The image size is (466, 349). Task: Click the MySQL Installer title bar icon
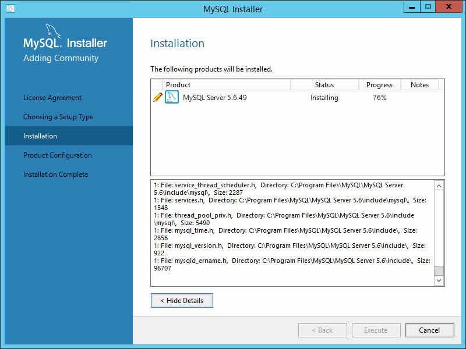click(x=10, y=8)
